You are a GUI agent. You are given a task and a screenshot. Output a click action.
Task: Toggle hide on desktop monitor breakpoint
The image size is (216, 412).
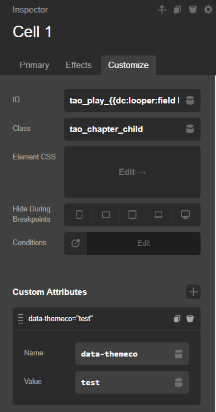click(x=186, y=215)
